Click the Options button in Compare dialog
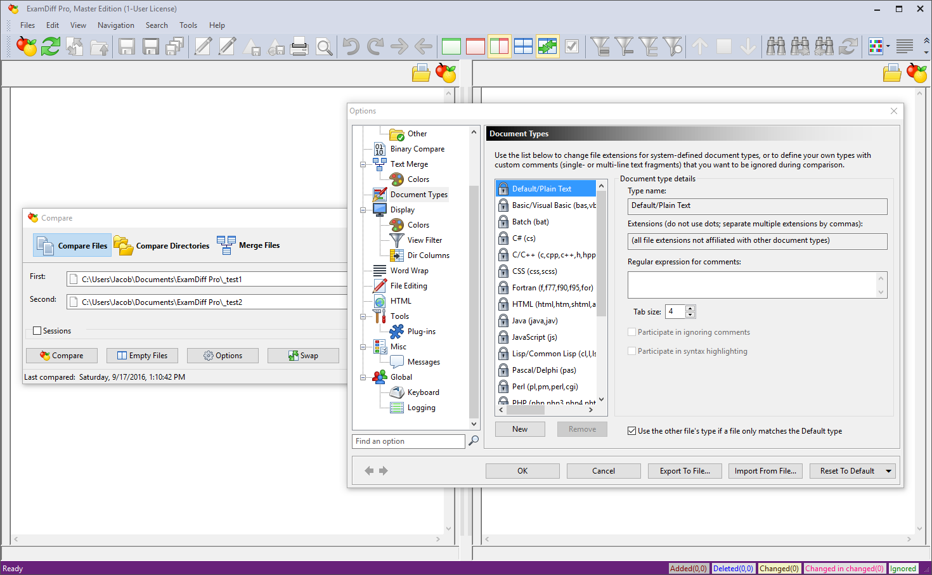The height and width of the screenshot is (575, 932). [x=223, y=356]
